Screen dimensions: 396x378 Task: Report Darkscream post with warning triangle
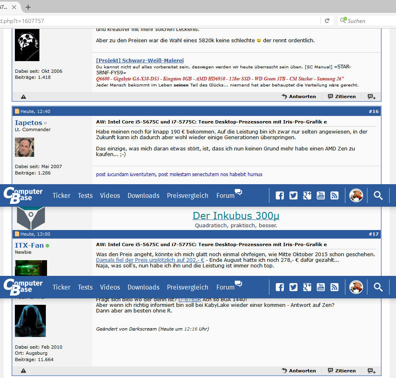[x=23, y=371]
